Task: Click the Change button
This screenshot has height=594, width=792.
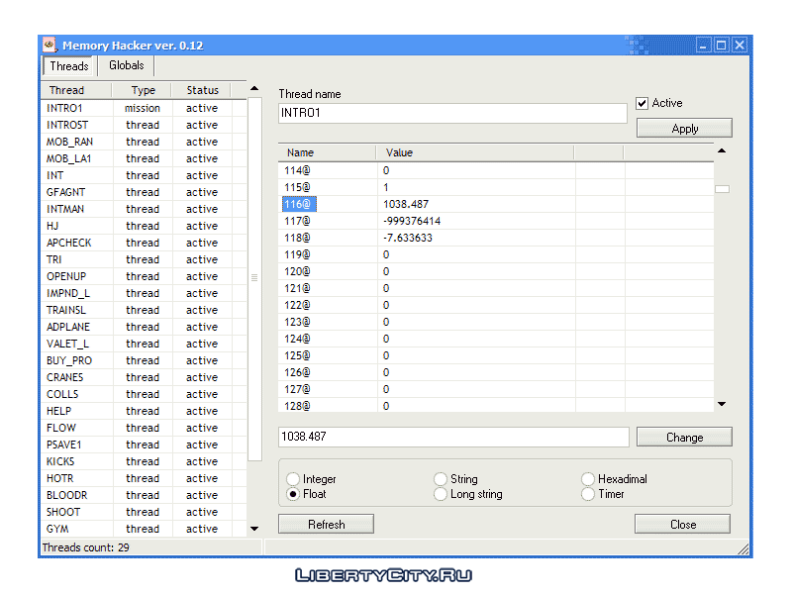Action: pos(683,438)
